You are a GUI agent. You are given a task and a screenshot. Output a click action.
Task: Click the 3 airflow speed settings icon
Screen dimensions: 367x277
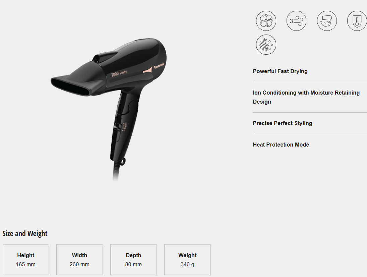point(296,20)
